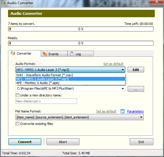Select MP3 - MPEG-1 Audio Layer 3 option
The image size is (164, 157).
pyautogui.click(x=70, y=79)
